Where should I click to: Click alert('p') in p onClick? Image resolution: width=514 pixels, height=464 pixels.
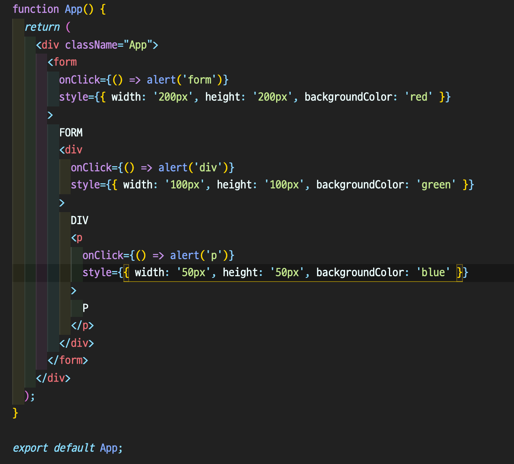pos(199,255)
